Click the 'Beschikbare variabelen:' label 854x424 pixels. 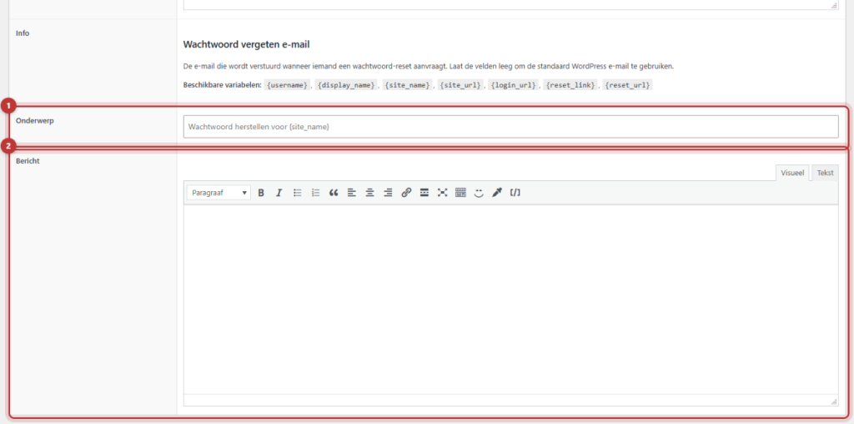point(222,86)
